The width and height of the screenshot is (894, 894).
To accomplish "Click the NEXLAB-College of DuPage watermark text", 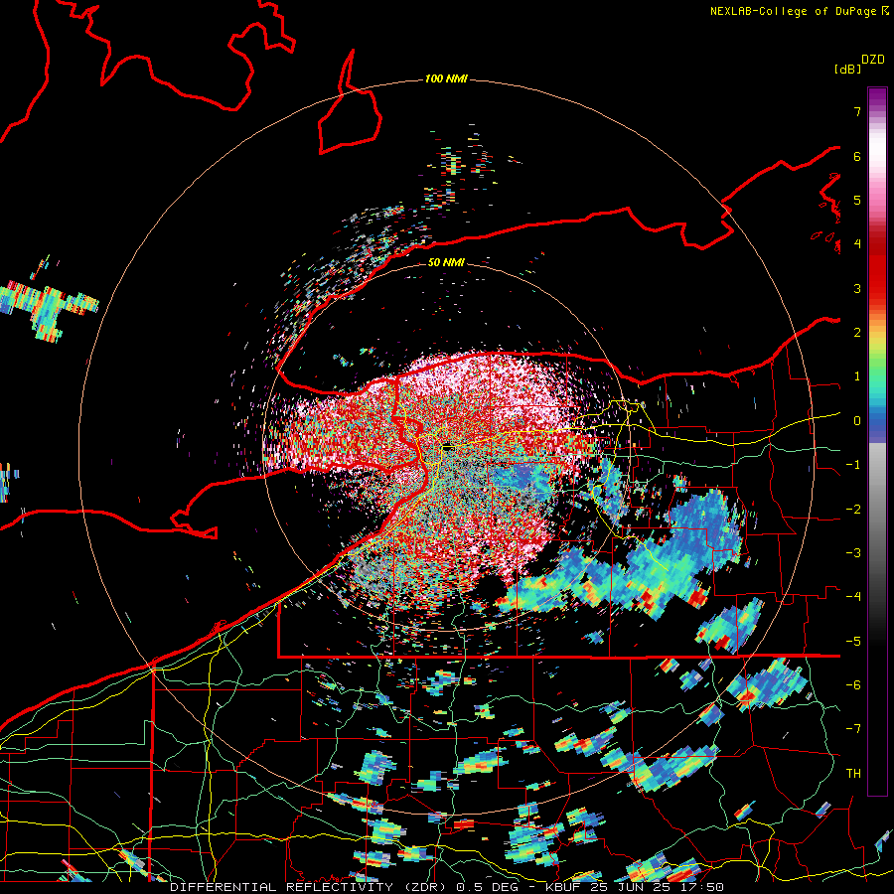I will 799,11.
